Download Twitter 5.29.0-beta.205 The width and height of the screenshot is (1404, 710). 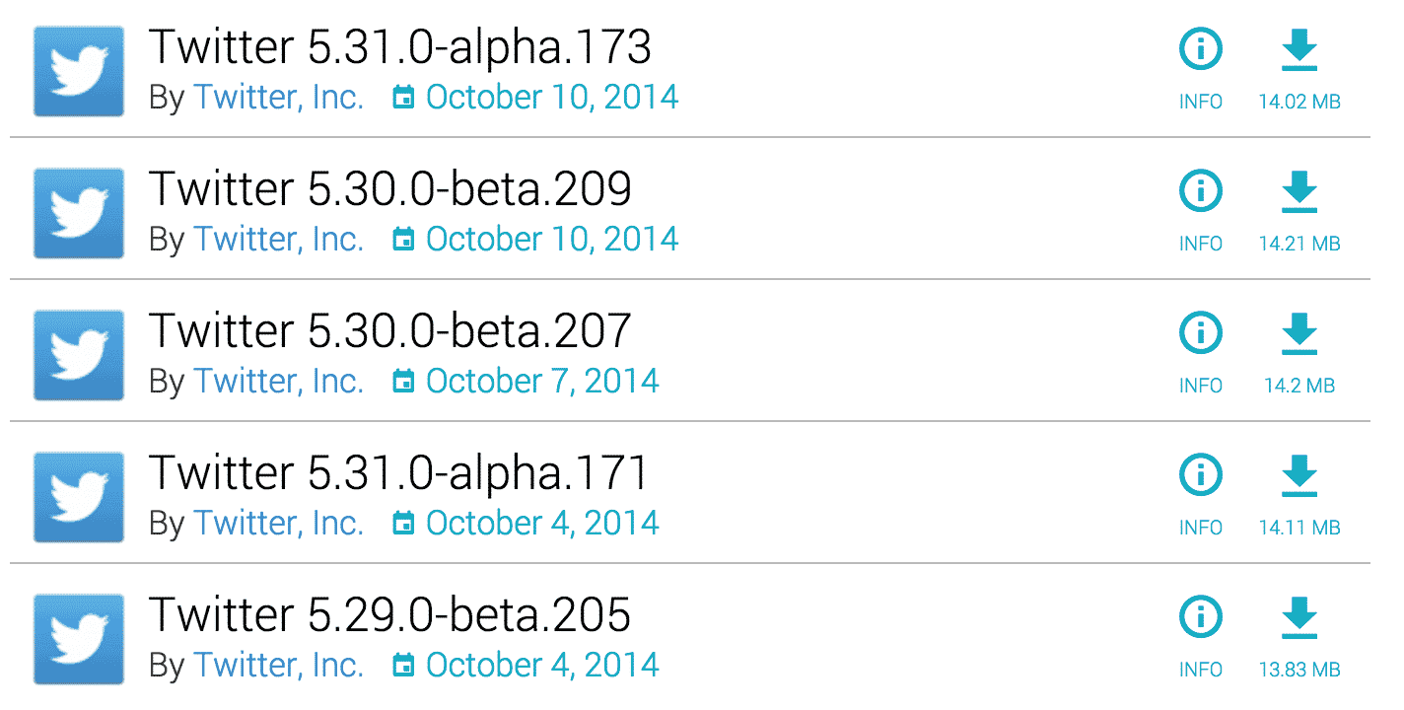[x=1299, y=635]
